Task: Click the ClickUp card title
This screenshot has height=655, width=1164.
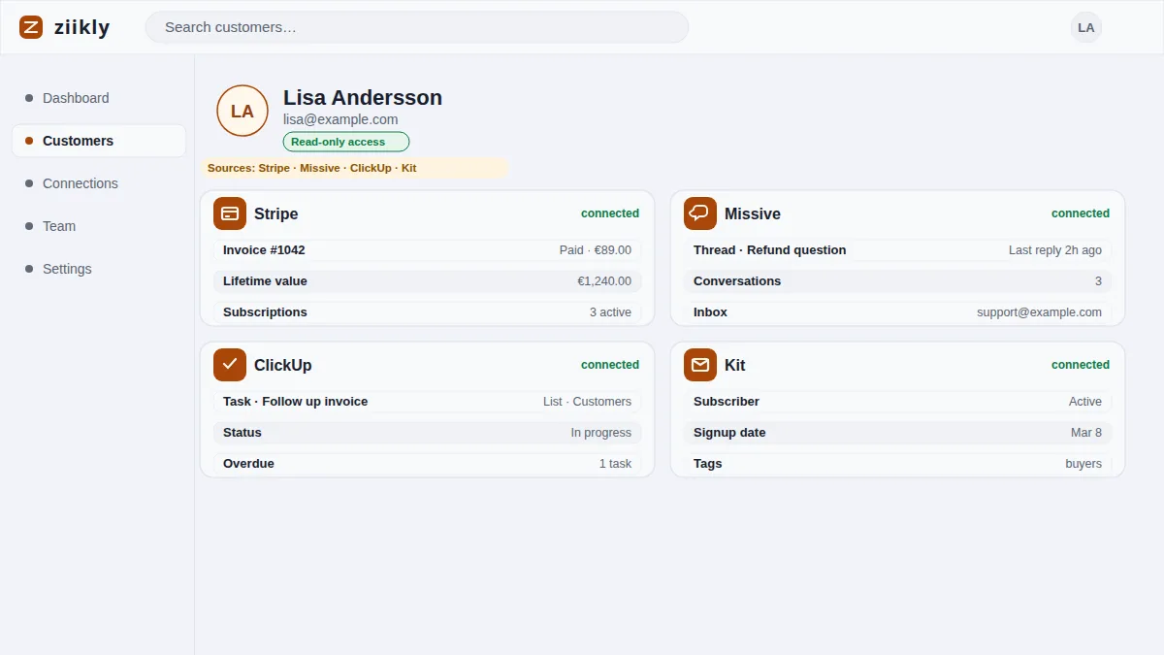Action: (x=283, y=365)
